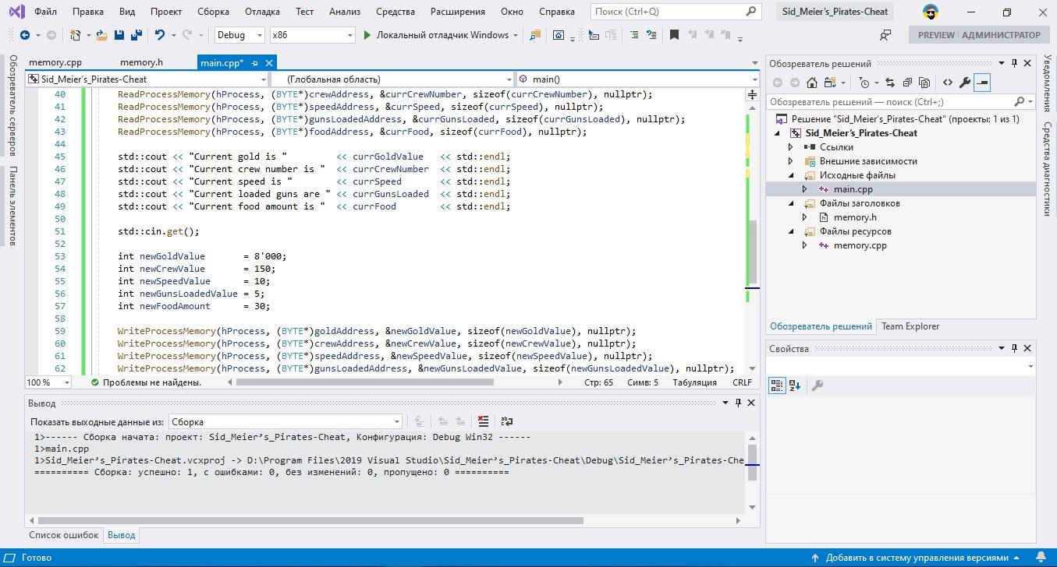Click the Categorized view icon in Свойства
Image resolution: width=1057 pixels, height=567 pixels.
coord(777,385)
